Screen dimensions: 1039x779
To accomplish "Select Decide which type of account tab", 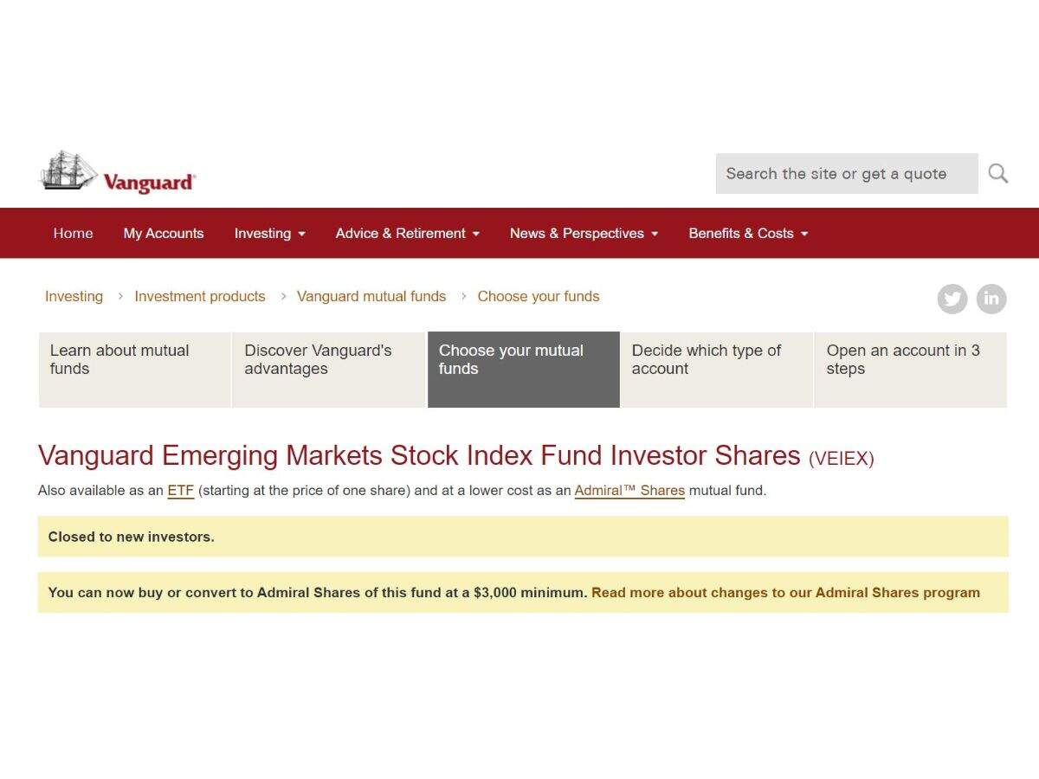I will click(x=717, y=370).
